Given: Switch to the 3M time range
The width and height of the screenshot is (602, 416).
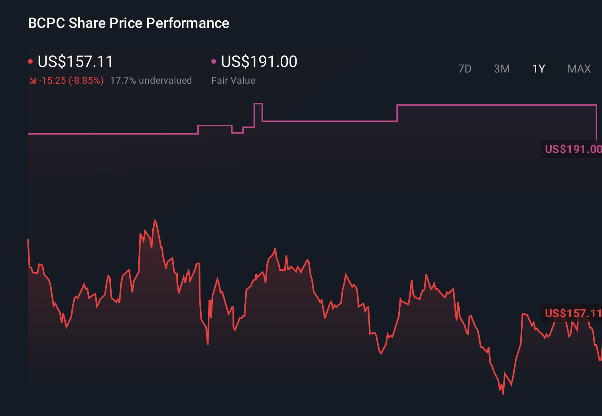Looking at the screenshot, I should click(502, 69).
